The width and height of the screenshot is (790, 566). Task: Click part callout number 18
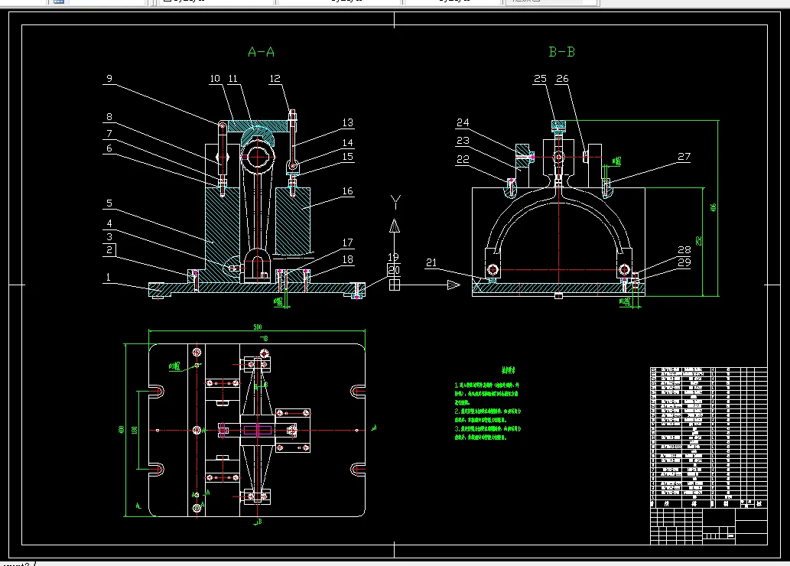click(348, 259)
